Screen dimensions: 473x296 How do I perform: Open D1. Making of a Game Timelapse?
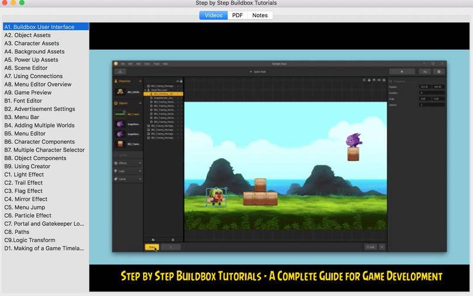(x=46, y=248)
